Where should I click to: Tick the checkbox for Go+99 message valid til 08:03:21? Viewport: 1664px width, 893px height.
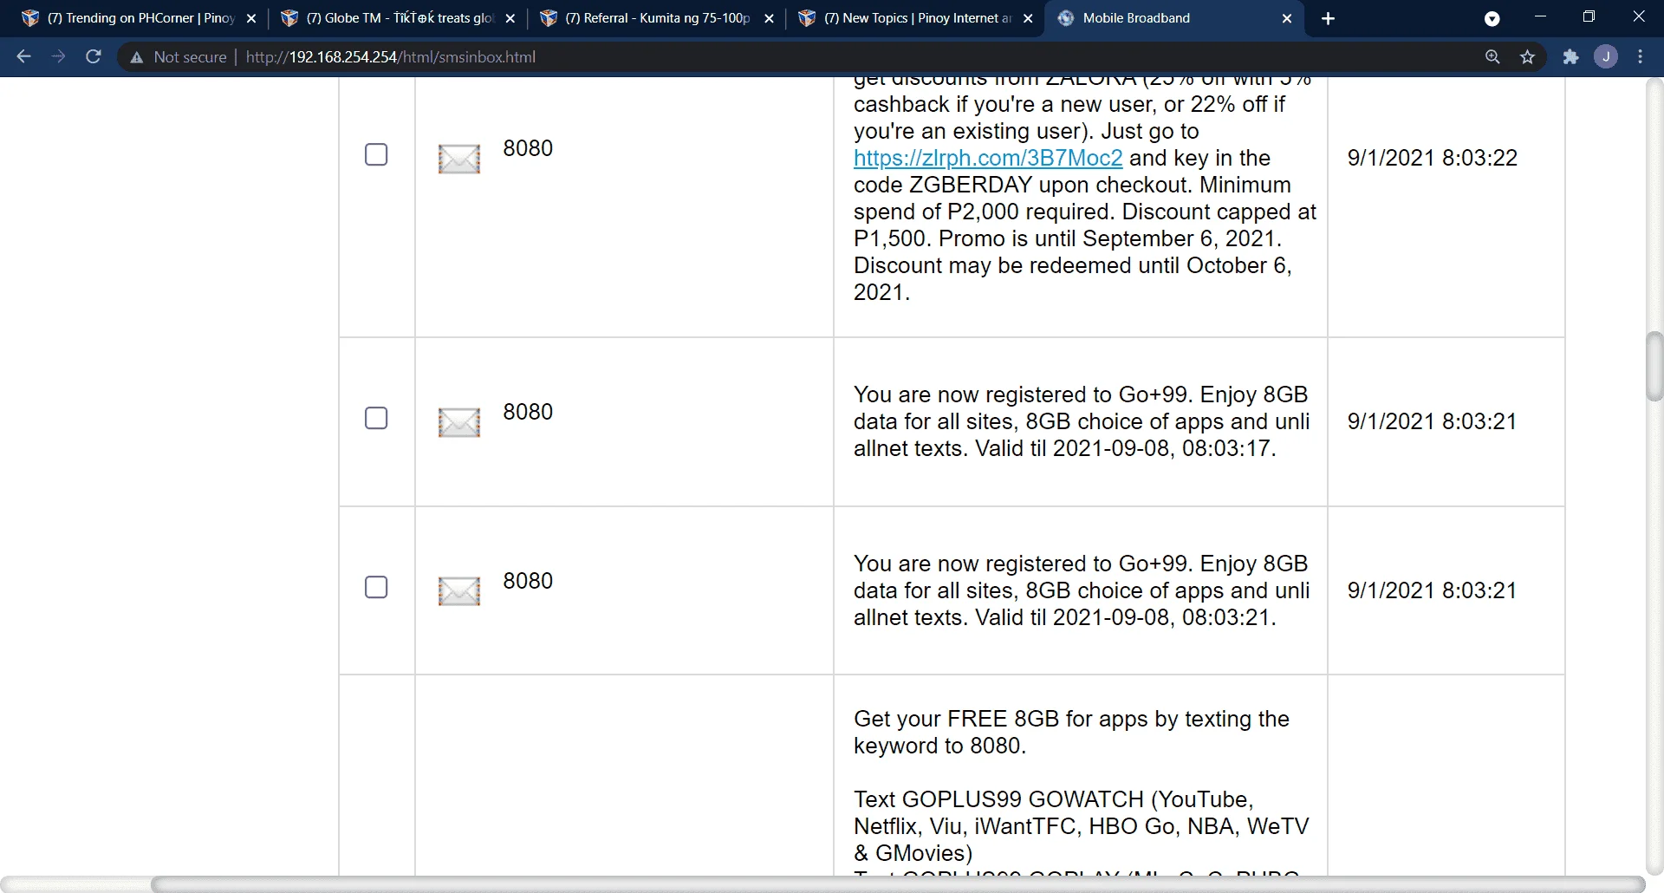click(x=376, y=587)
